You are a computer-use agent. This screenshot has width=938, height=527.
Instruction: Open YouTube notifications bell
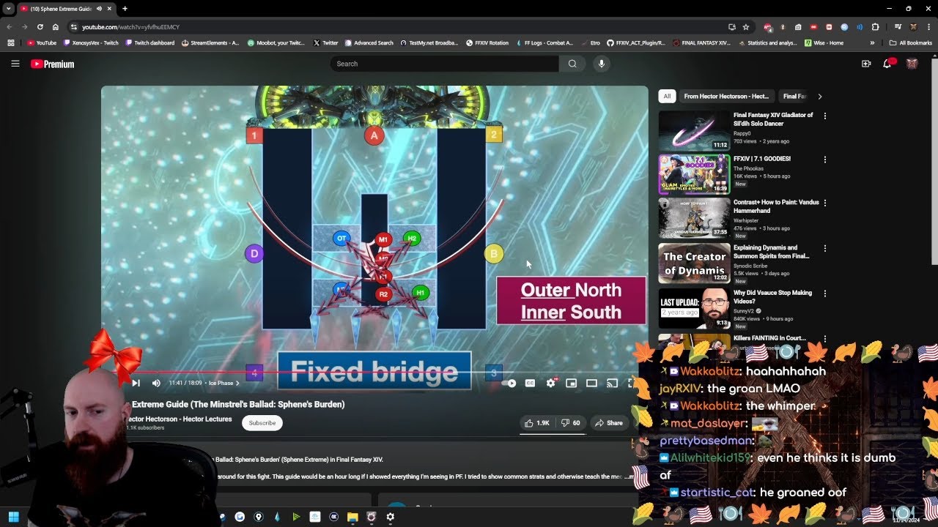coord(887,64)
